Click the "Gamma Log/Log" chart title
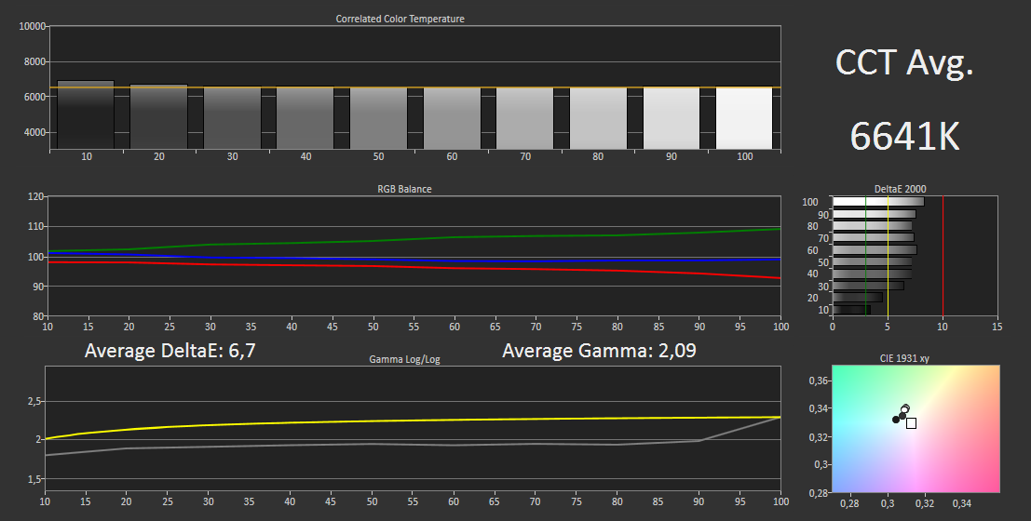This screenshot has height=521, width=1031. click(404, 360)
